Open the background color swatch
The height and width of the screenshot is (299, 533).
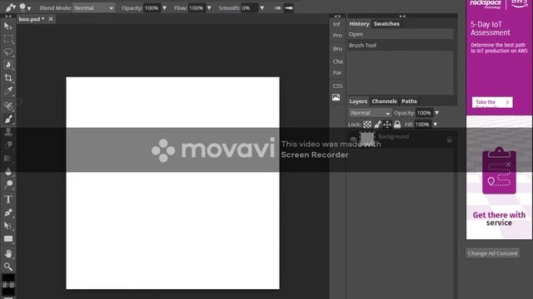click(8, 292)
